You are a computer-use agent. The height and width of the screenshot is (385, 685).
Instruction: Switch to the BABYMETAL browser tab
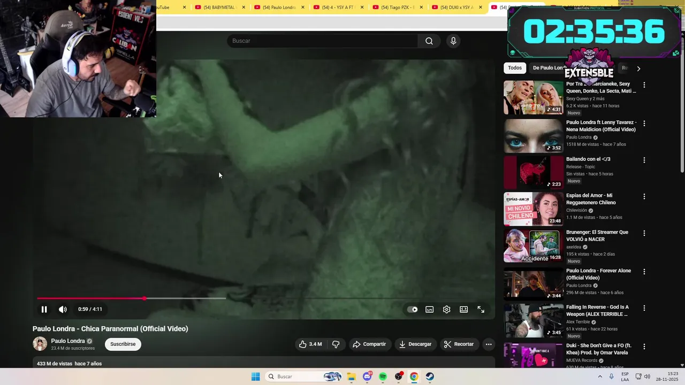point(220,7)
